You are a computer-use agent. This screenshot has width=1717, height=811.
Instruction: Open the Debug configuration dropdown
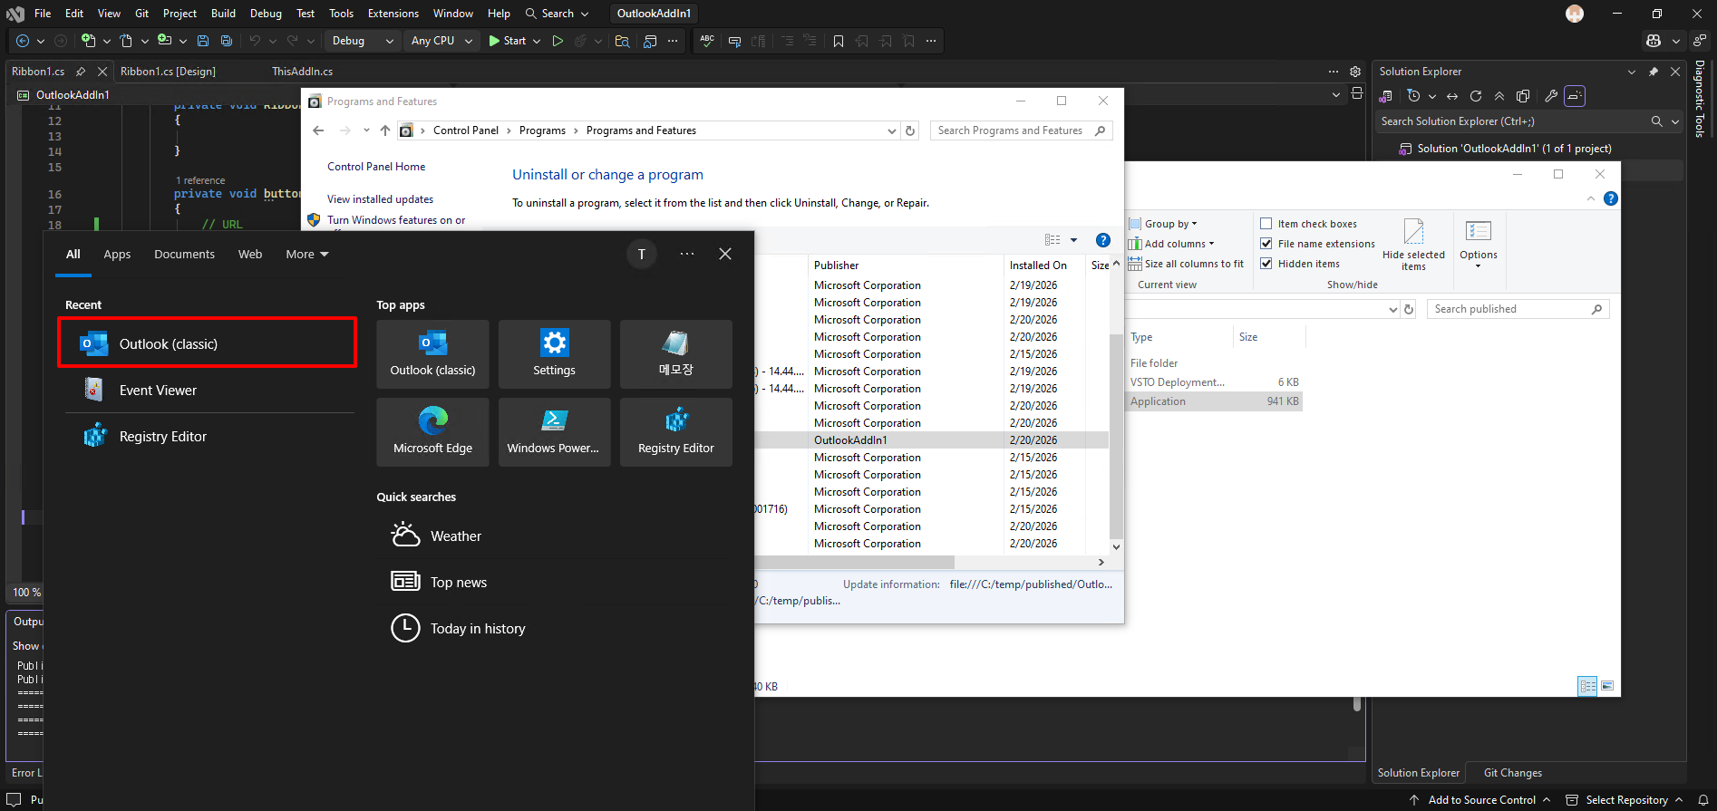pyautogui.click(x=363, y=41)
